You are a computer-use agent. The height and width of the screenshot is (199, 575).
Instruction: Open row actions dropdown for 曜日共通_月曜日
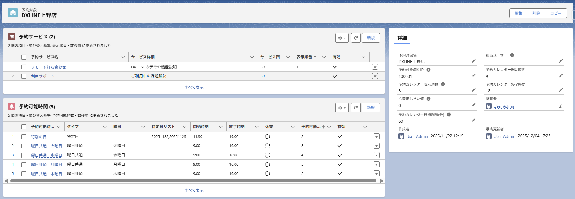(376, 164)
